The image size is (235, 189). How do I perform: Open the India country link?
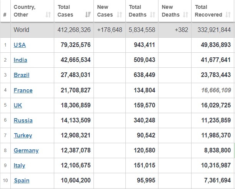pos(20,60)
